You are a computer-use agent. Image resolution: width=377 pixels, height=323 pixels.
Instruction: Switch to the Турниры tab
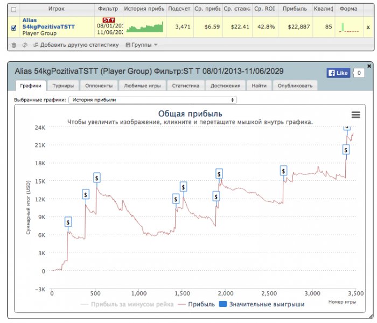(63, 86)
